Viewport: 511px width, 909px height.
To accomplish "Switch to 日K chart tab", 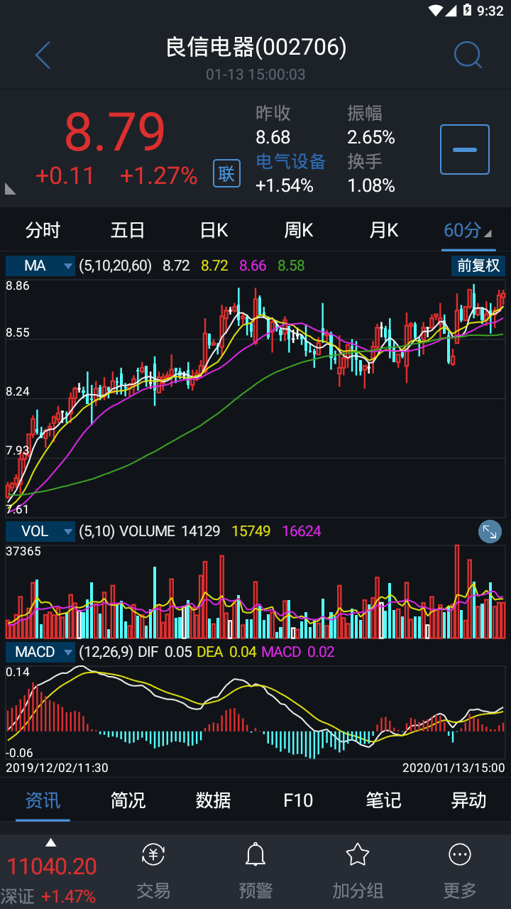I will click(214, 230).
